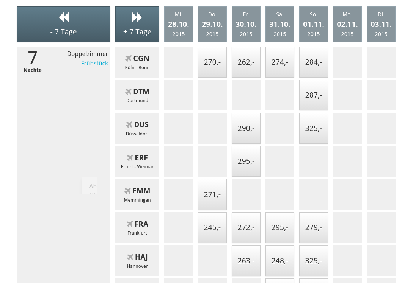Click the airplane icon next to DTM

coord(129,92)
